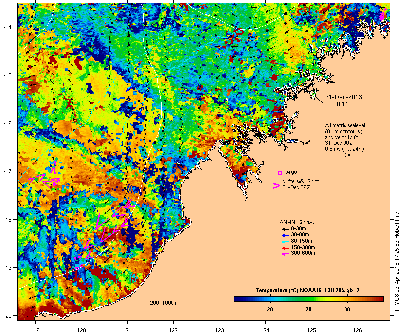Click the longitude label 119
This screenshot has width=403, height=334.
pyautogui.click(x=35, y=330)
